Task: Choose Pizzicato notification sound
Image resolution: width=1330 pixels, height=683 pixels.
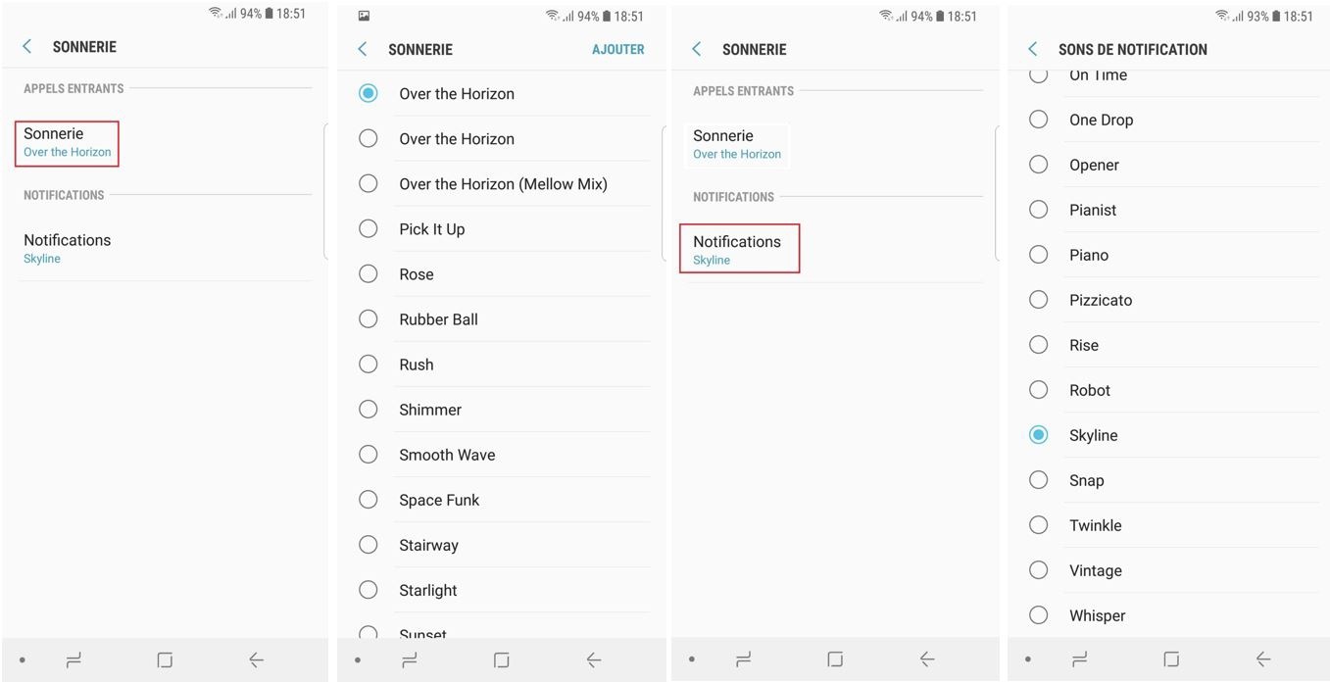Action: [1172, 300]
